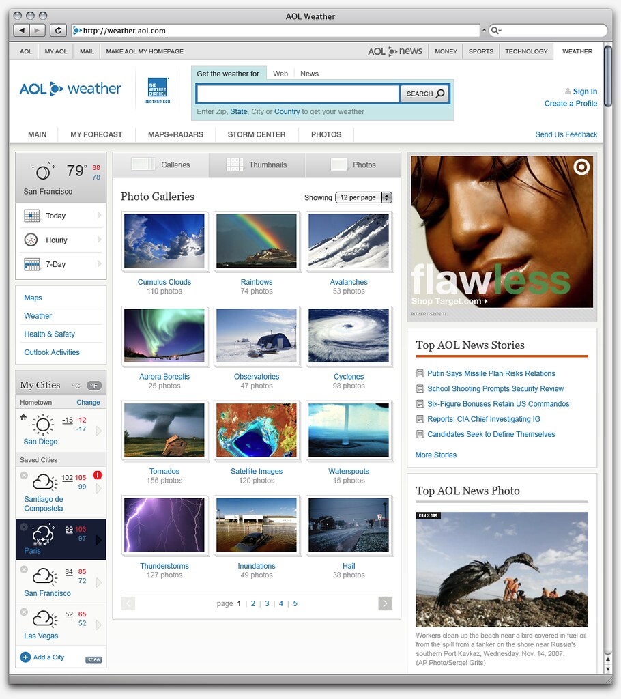
Task: Click the SEARCH button
Action: click(425, 94)
